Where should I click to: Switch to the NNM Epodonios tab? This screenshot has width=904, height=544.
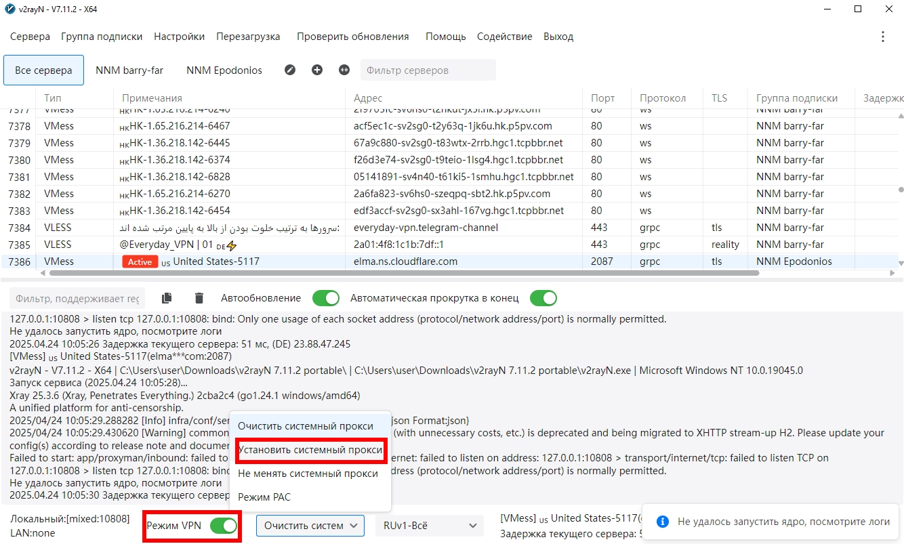pyautogui.click(x=224, y=70)
